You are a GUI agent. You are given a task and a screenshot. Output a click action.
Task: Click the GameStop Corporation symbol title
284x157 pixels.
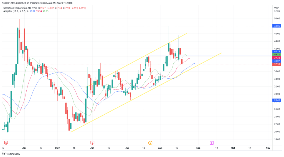20,8
